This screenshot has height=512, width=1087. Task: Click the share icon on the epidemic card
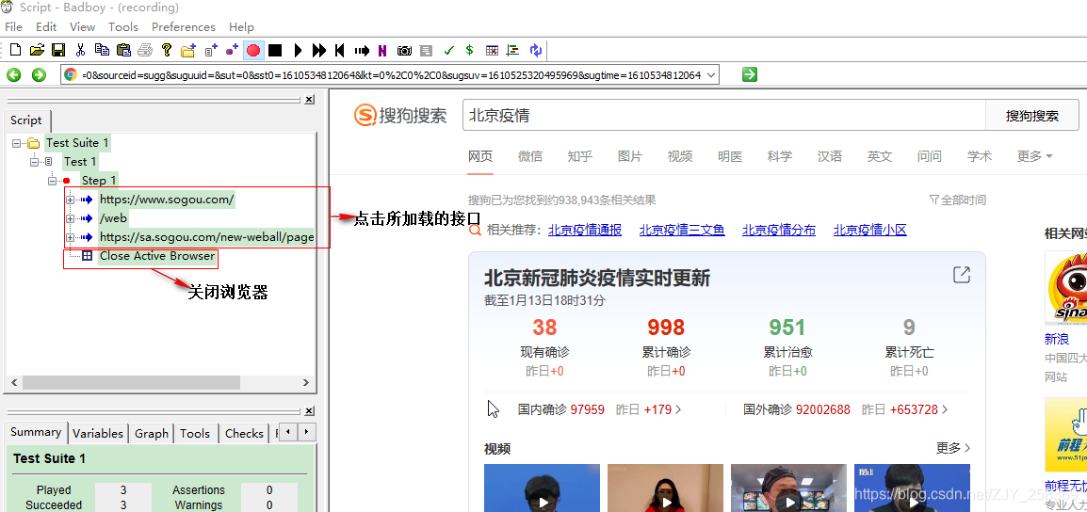point(962,275)
